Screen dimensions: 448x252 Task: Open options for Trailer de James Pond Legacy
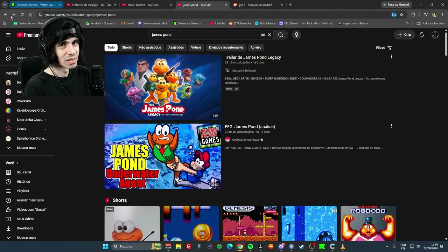tap(391, 56)
